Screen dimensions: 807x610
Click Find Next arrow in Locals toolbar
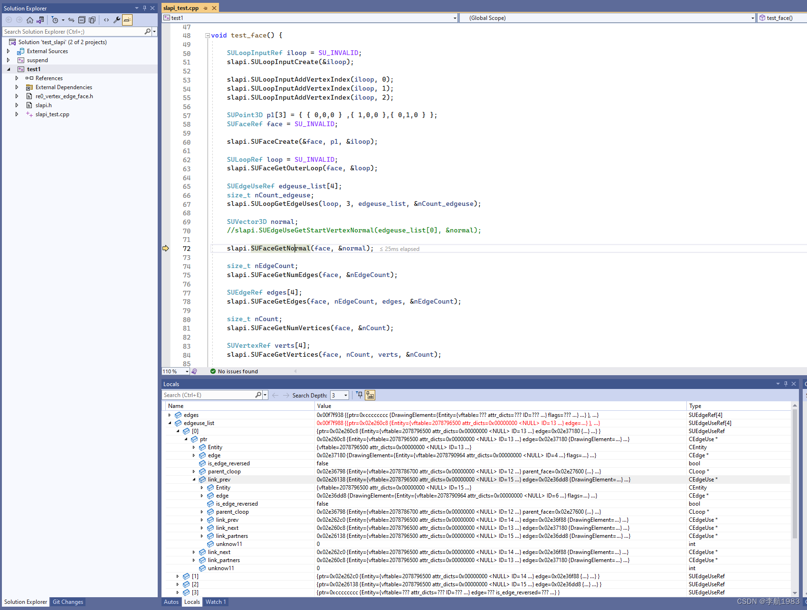(286, 395)
